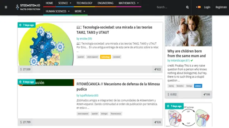Click the payout value 27.530
The width and height of the screenshot is (229, 128).
pos(27,69)
